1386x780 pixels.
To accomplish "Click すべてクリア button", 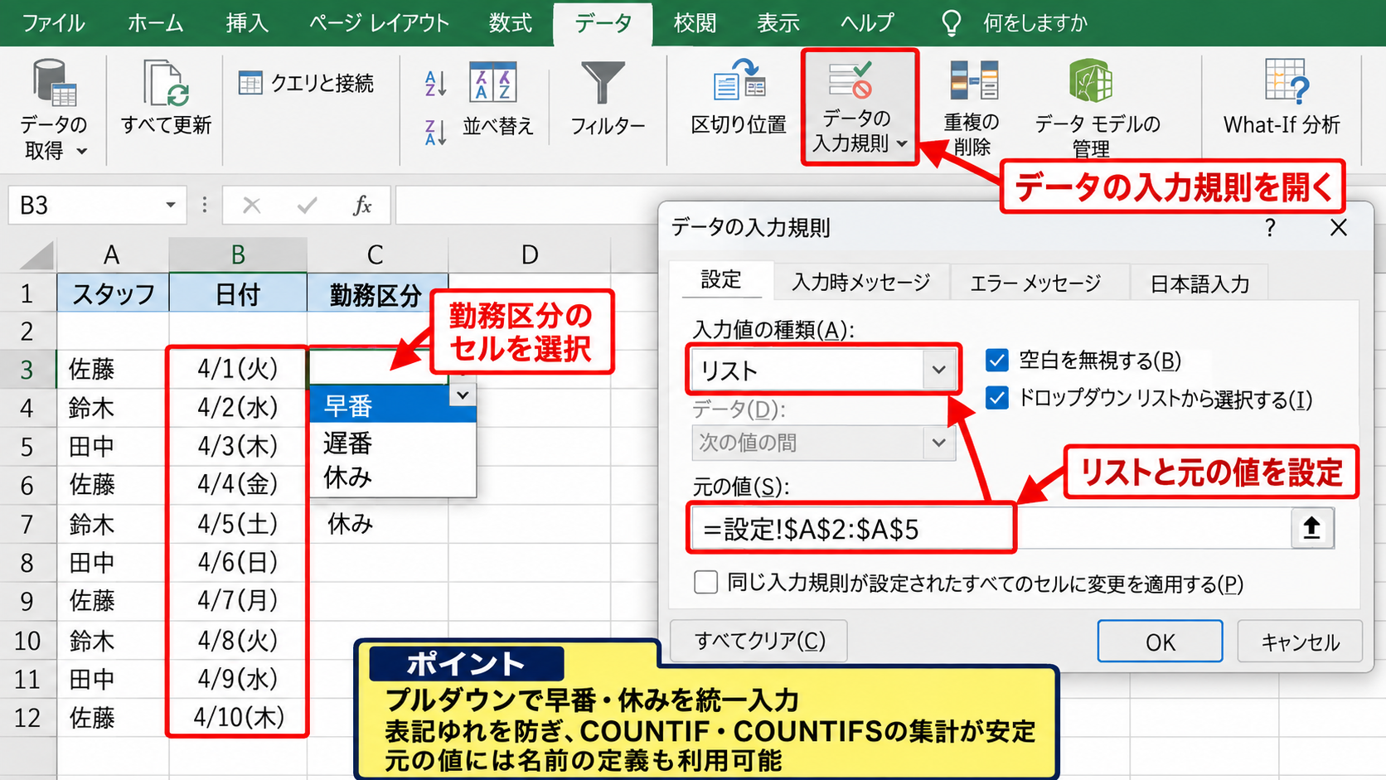I will [758, 641].
